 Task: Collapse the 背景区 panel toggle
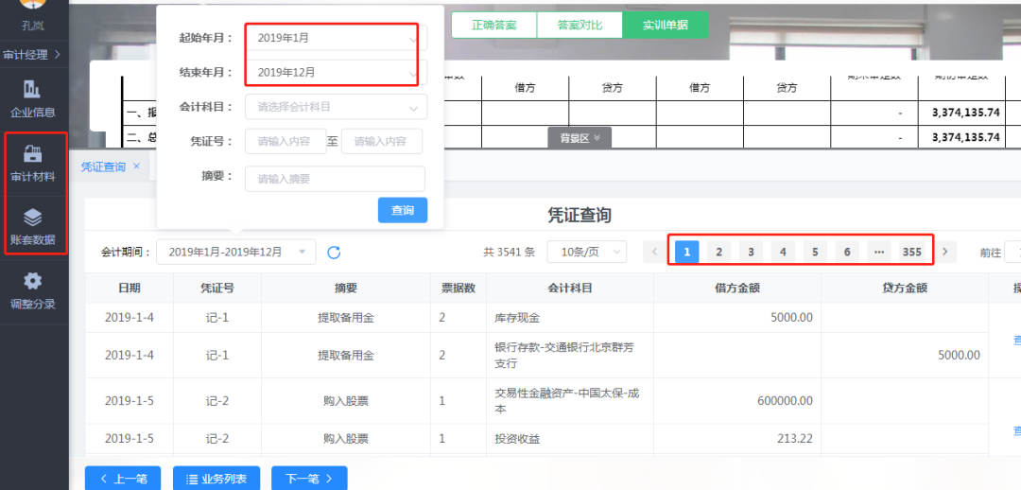580,138
